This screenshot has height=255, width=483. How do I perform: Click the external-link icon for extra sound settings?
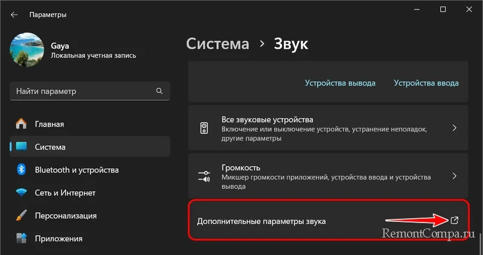click(455, 220)
